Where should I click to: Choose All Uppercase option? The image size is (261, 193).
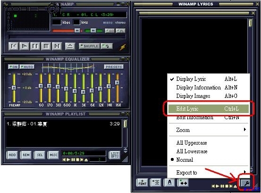coord(209,143)
